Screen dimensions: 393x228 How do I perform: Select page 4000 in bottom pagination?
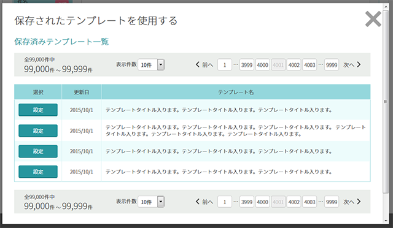[262, 202]
